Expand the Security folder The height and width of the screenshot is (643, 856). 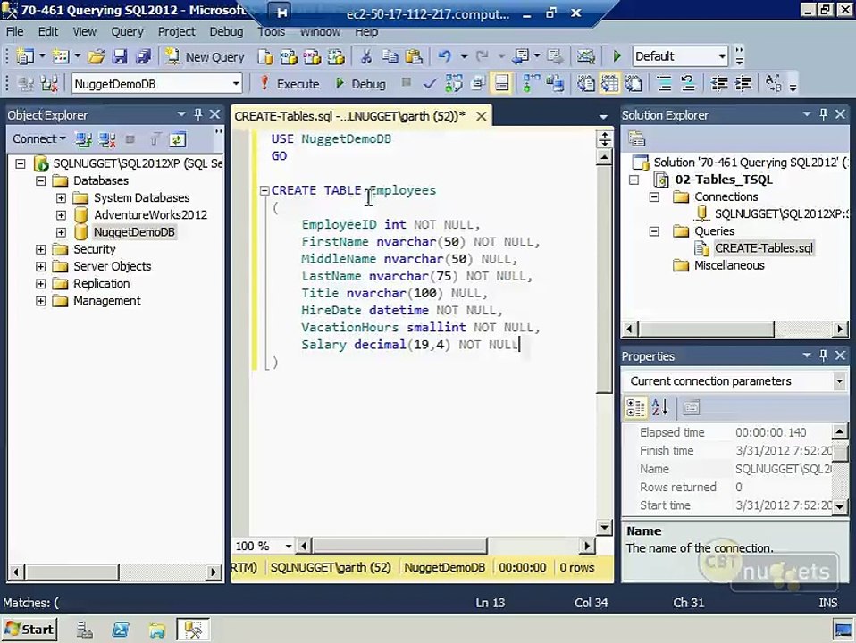click(x=40, y=249)
